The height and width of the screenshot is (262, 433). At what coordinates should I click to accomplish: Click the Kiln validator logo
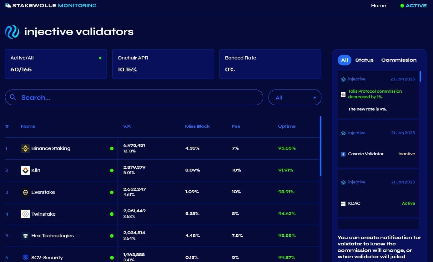click(25, 170)
